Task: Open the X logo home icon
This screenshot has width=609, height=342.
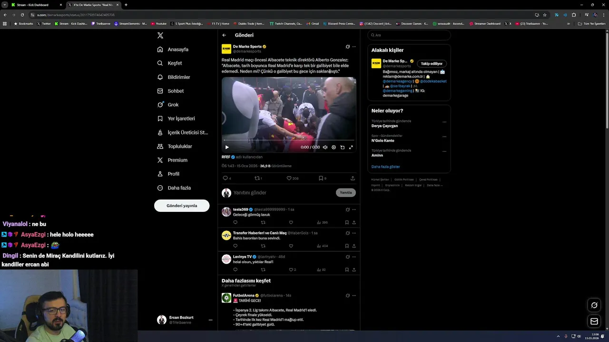Action: 160,36
